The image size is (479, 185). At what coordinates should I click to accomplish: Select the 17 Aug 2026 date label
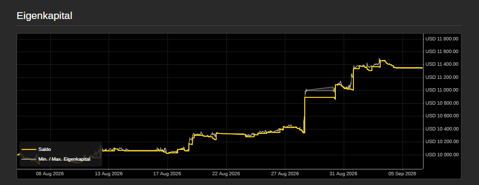coord(167,174)
